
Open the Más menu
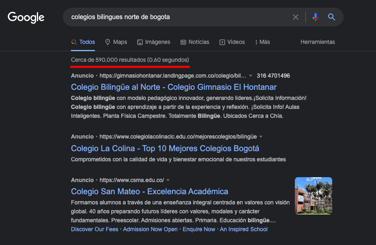[x=262, y=42]
